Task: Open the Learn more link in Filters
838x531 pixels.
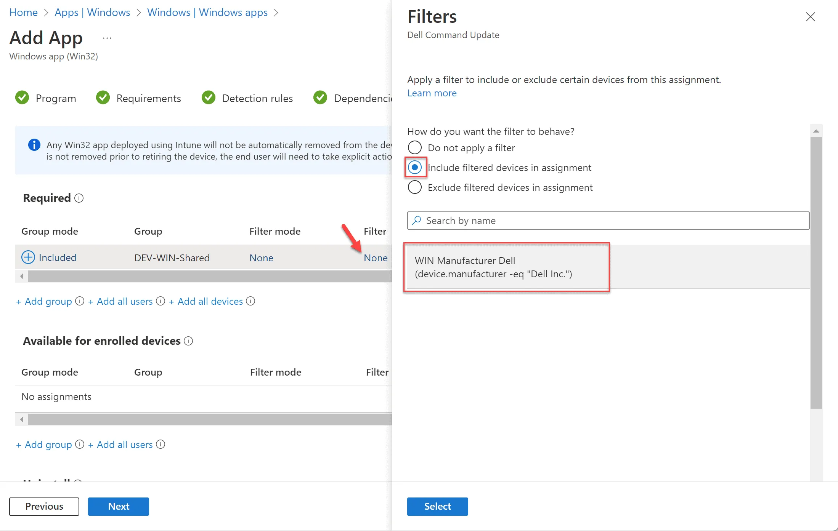Action: (x=432, y=93)
